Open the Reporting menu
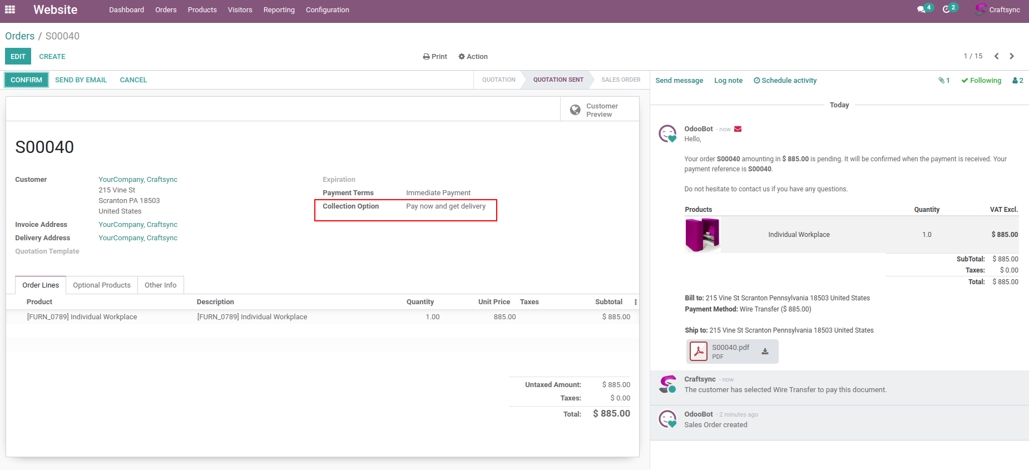 tap(279, 10)
